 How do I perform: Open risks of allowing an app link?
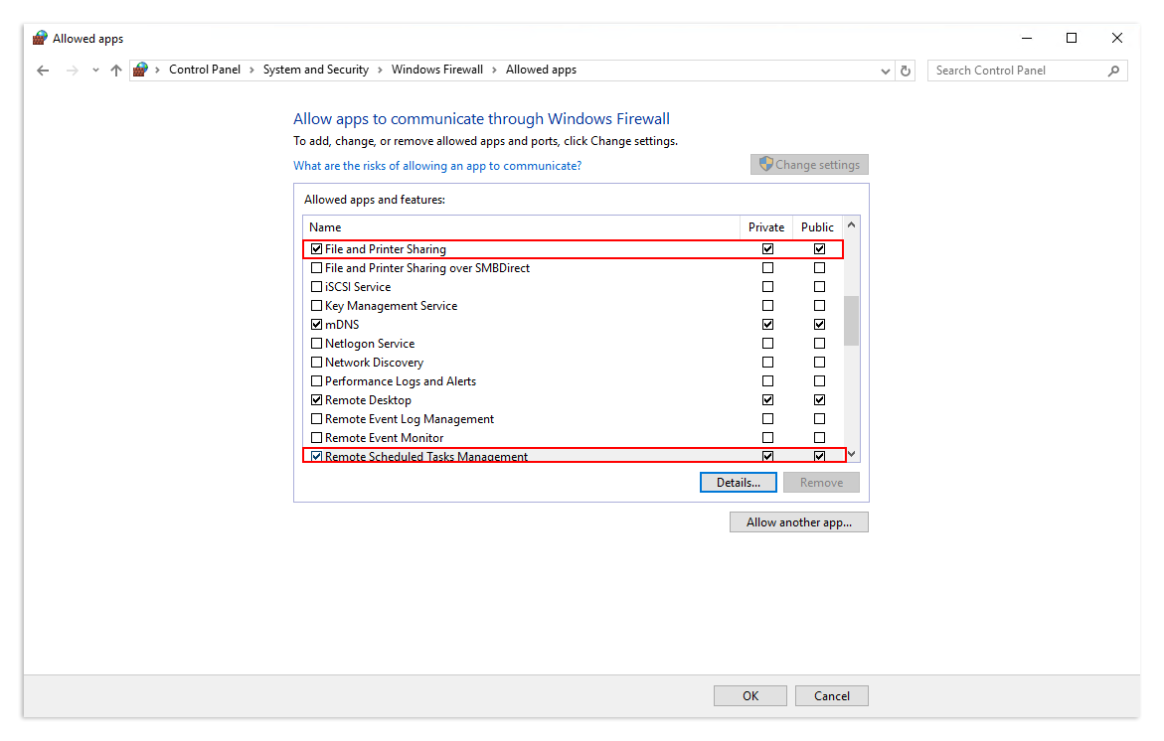437,166
